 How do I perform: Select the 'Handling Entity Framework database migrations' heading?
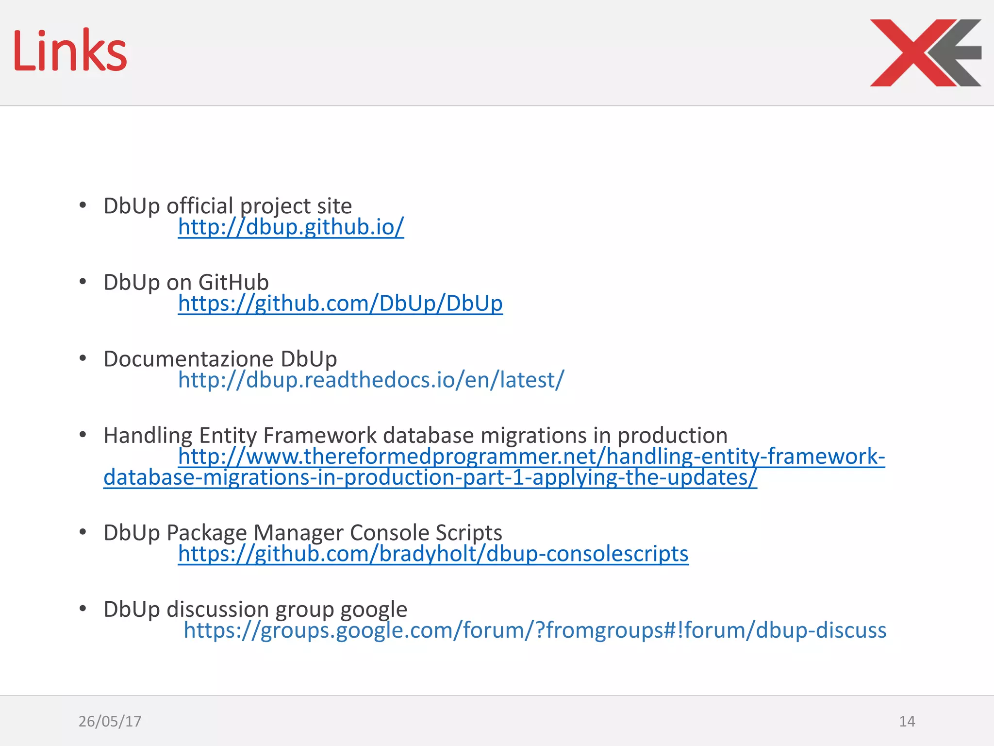(415, 435)
